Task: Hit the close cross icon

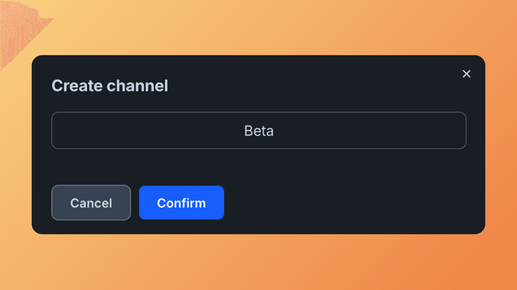Action: (x=466, y=74)
